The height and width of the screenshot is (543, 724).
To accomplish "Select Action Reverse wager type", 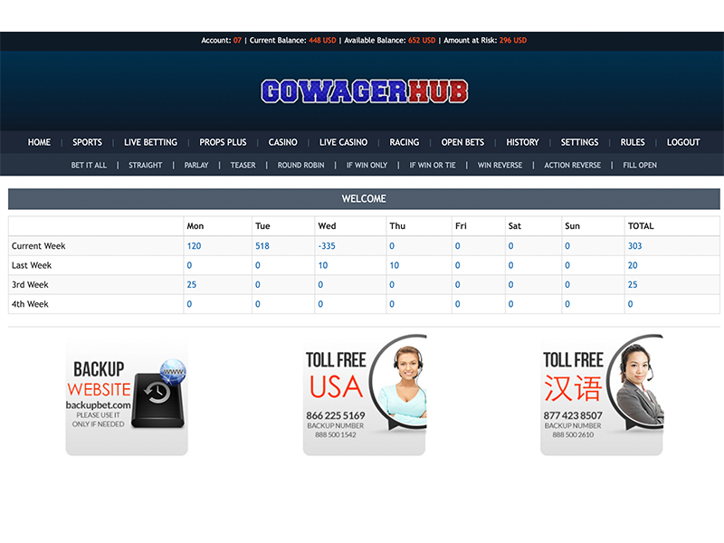I will pyautogui.click(x=573, y=165).
